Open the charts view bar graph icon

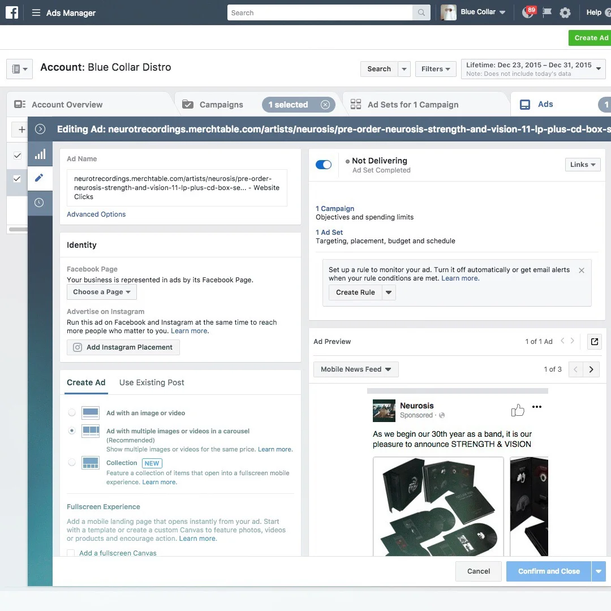pos(40,154)
